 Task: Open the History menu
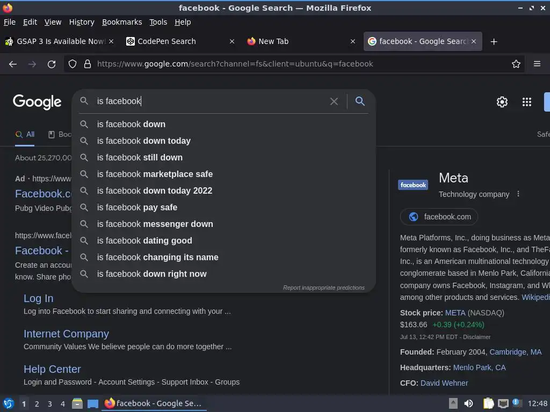(82, 22)
